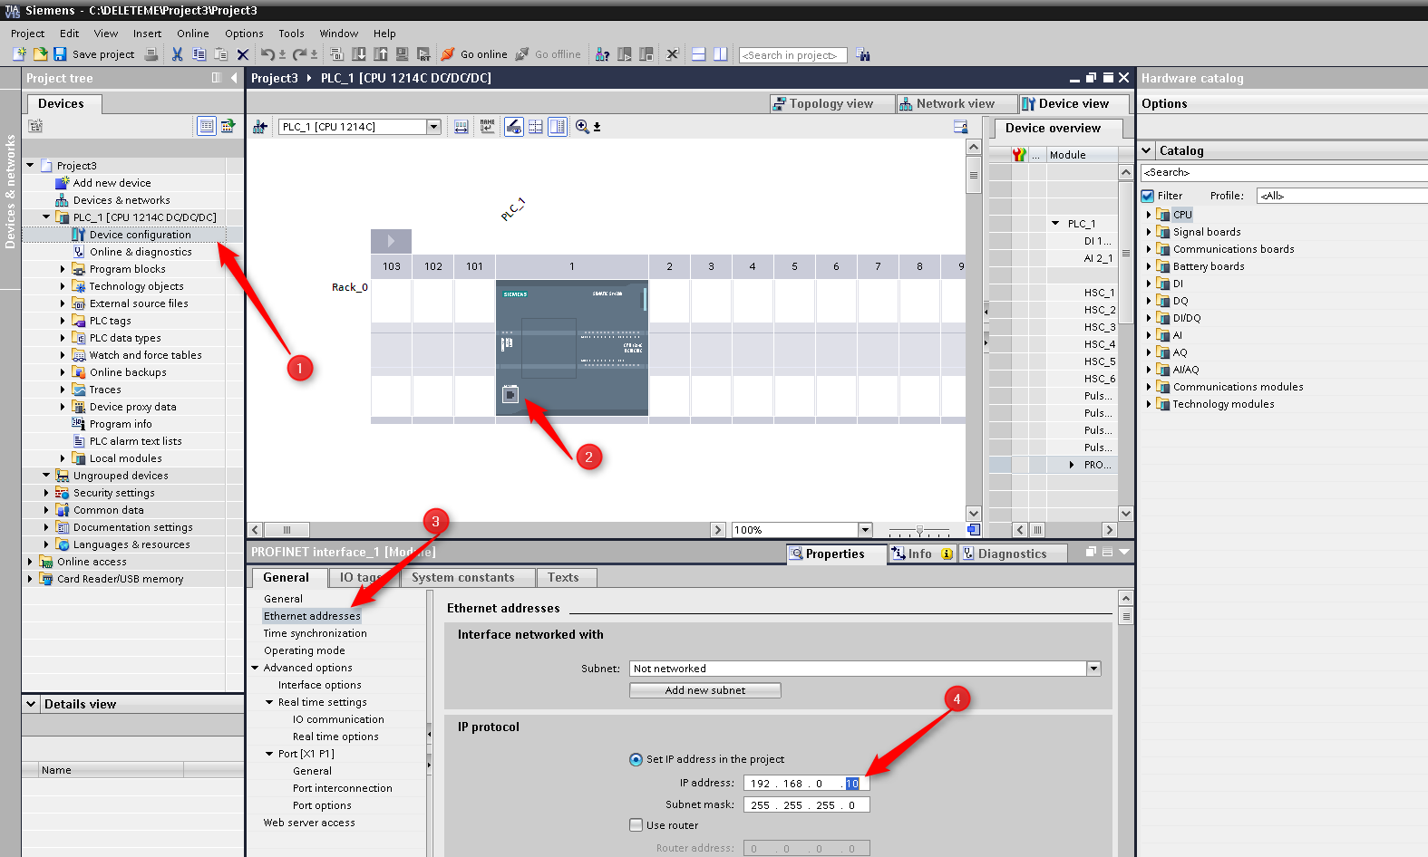Click the Print toolbar icon
Image resolution: width=1428 pixels, height=857 pixels.
[151, 54]
